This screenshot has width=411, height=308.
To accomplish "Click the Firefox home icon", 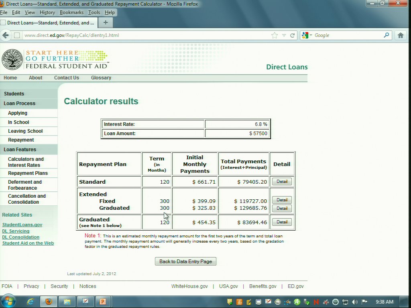I will pos(400,35).
